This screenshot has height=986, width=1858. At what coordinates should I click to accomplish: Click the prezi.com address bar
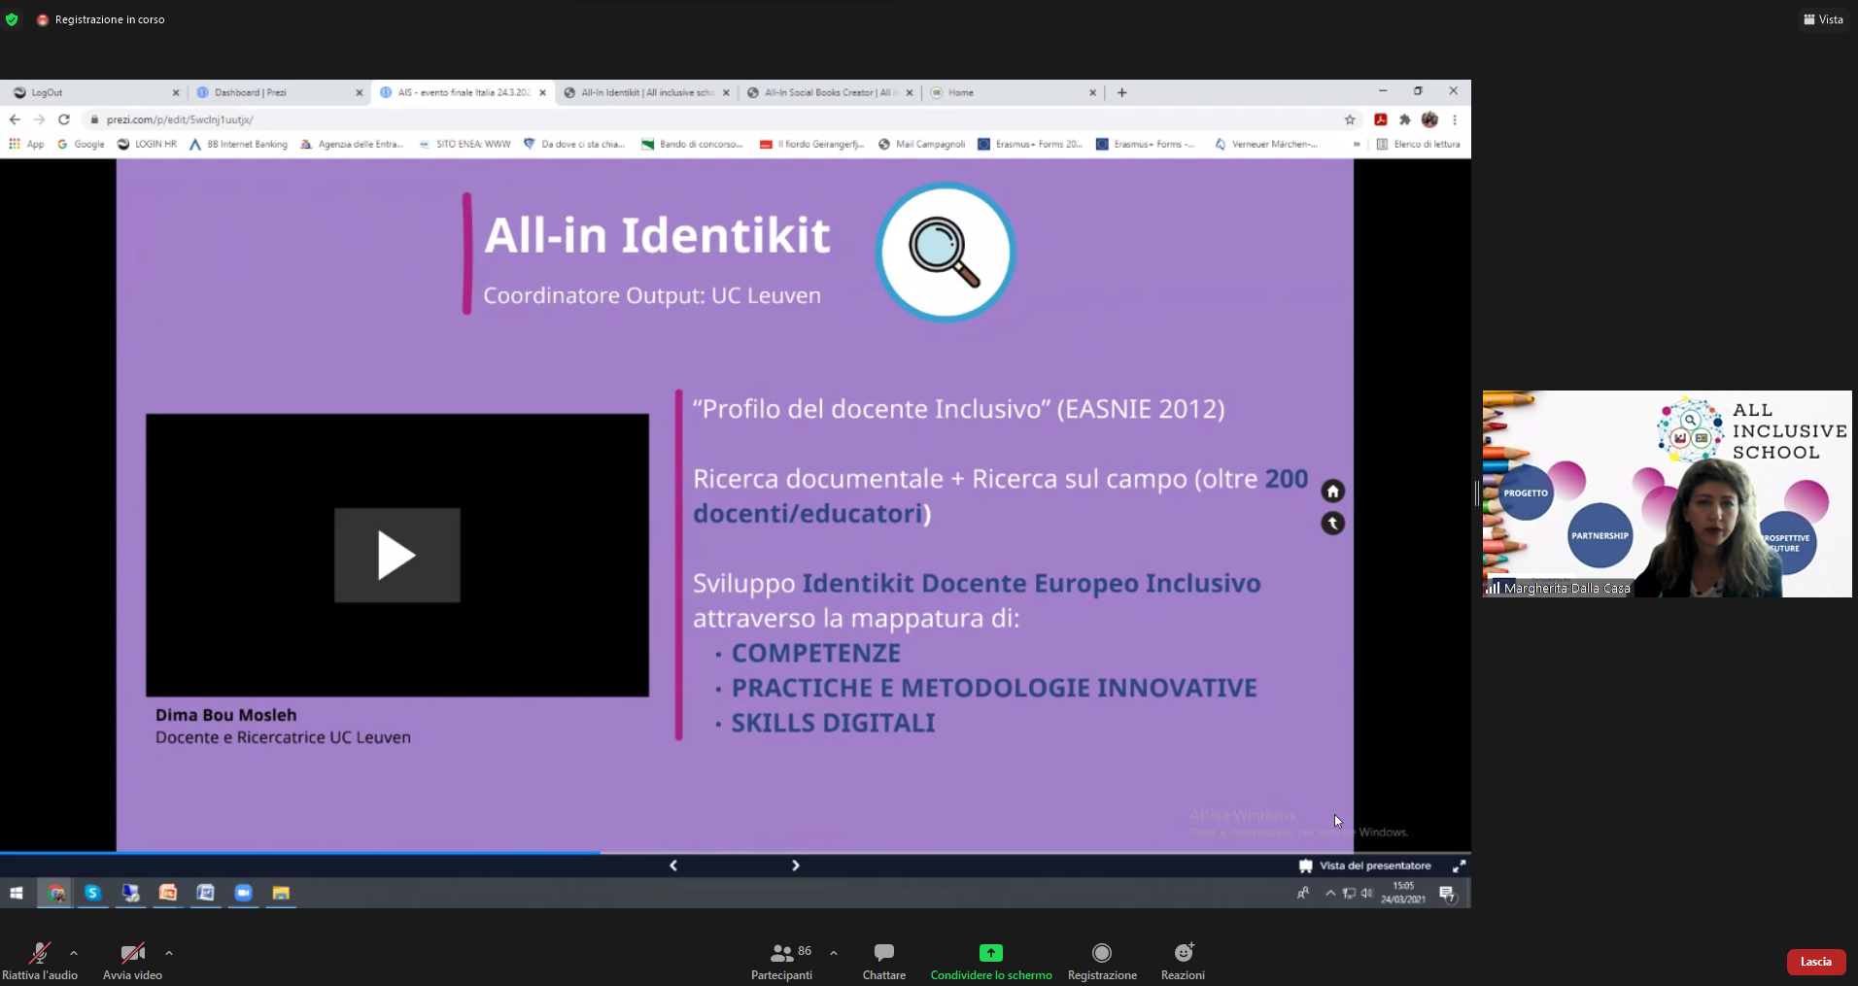coord(714,119)
